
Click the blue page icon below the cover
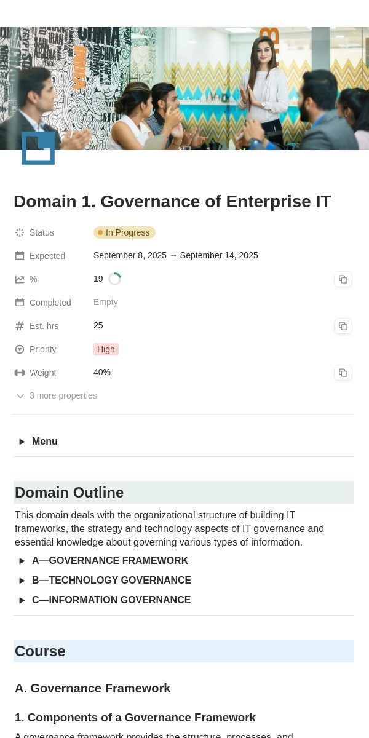(x=38, y=148)
